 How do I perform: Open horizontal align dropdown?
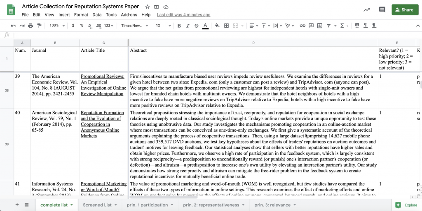253,26
